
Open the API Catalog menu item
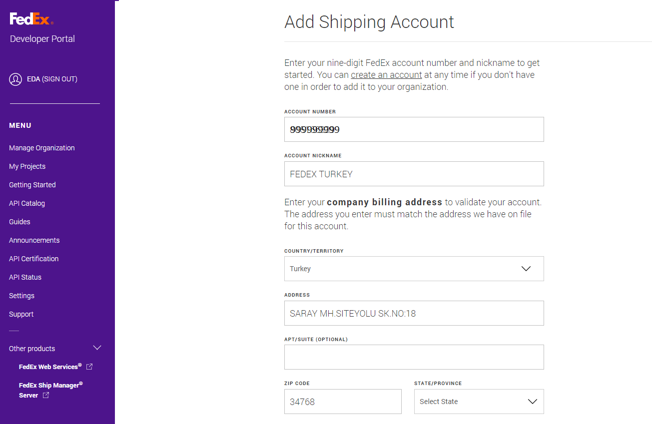[27, 203]
